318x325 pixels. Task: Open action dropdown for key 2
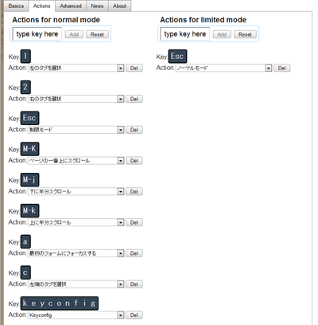pyautogui.click(x=76, y=99)
